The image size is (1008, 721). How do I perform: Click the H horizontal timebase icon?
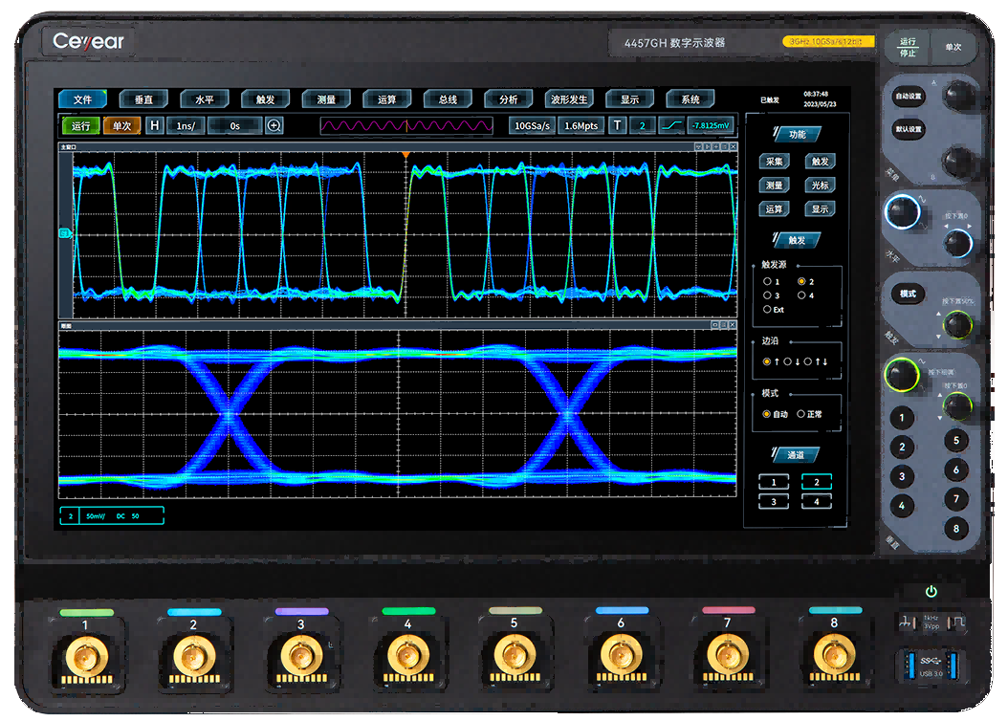pyautogui.click(x=155, y=125)
